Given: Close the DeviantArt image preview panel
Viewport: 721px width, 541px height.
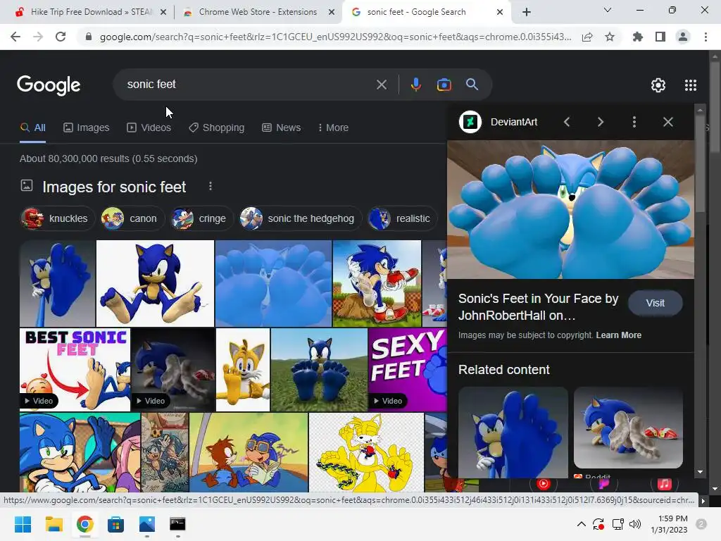Looking at the screenshot, I should click(x=667, y=122).
